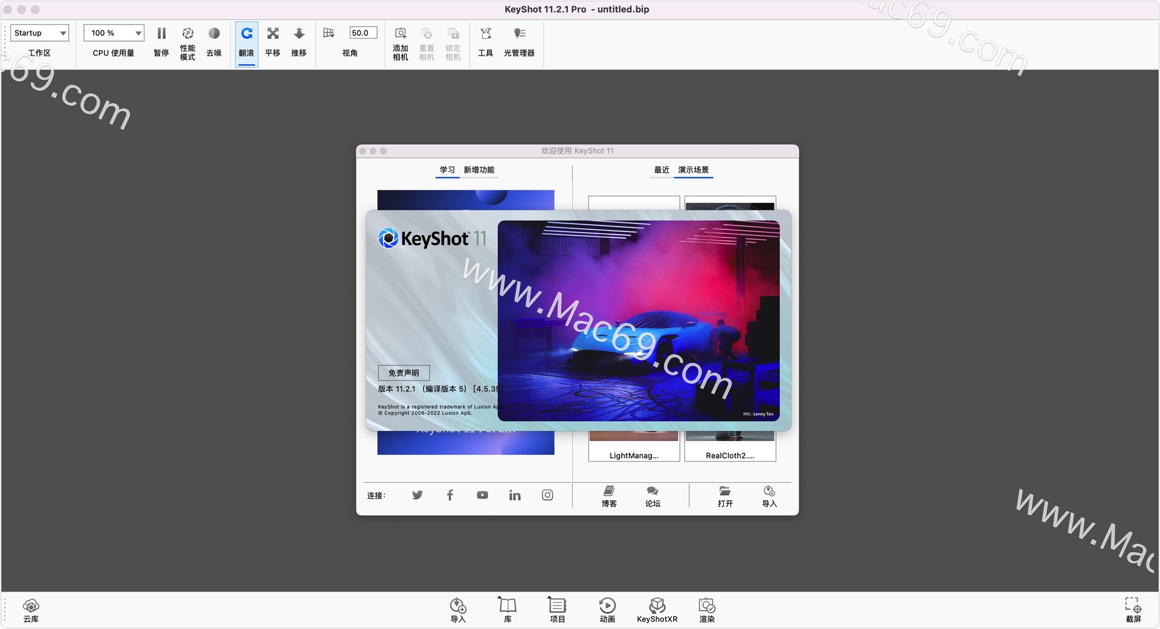The width and height of the screenshot is (1160, 629).
Task: Switch to the 学习 tab in welcome window
Action: tap(447, 170)
